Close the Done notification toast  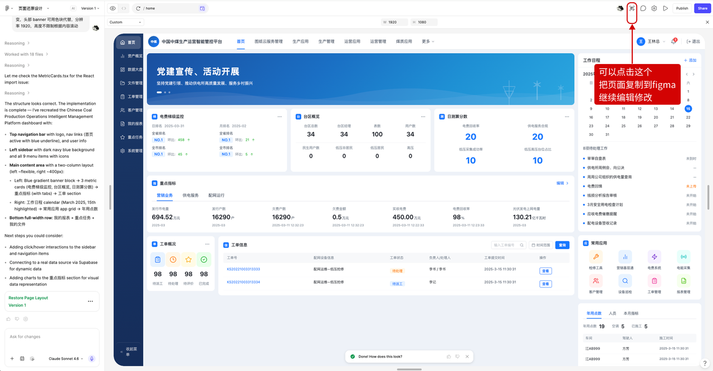[467, 357]
